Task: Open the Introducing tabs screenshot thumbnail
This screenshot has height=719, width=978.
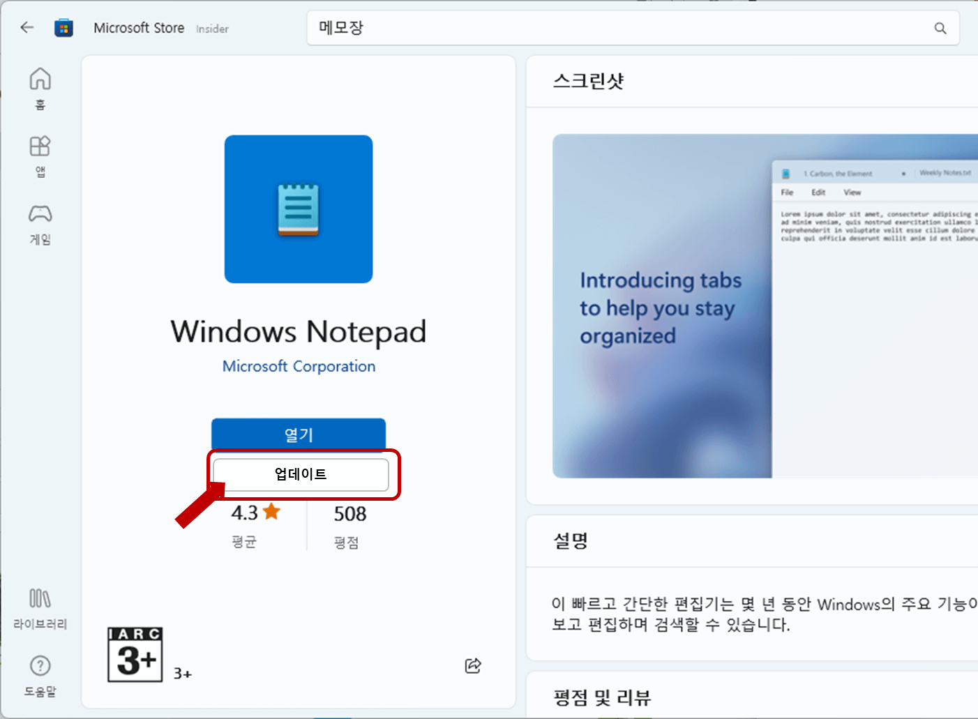Action: pos(765,306)
